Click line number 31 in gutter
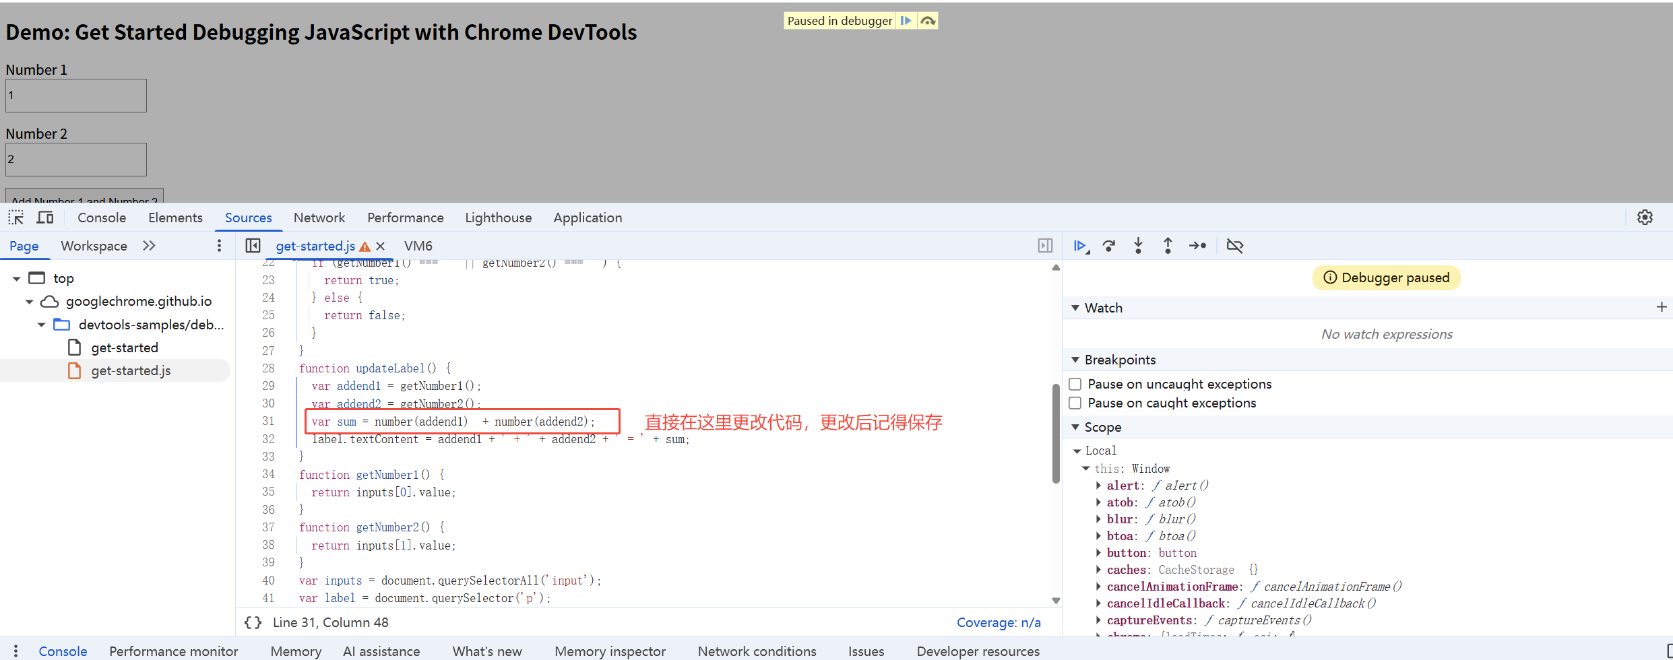This screenshot has width=1673, height=660. pos(268,421)
